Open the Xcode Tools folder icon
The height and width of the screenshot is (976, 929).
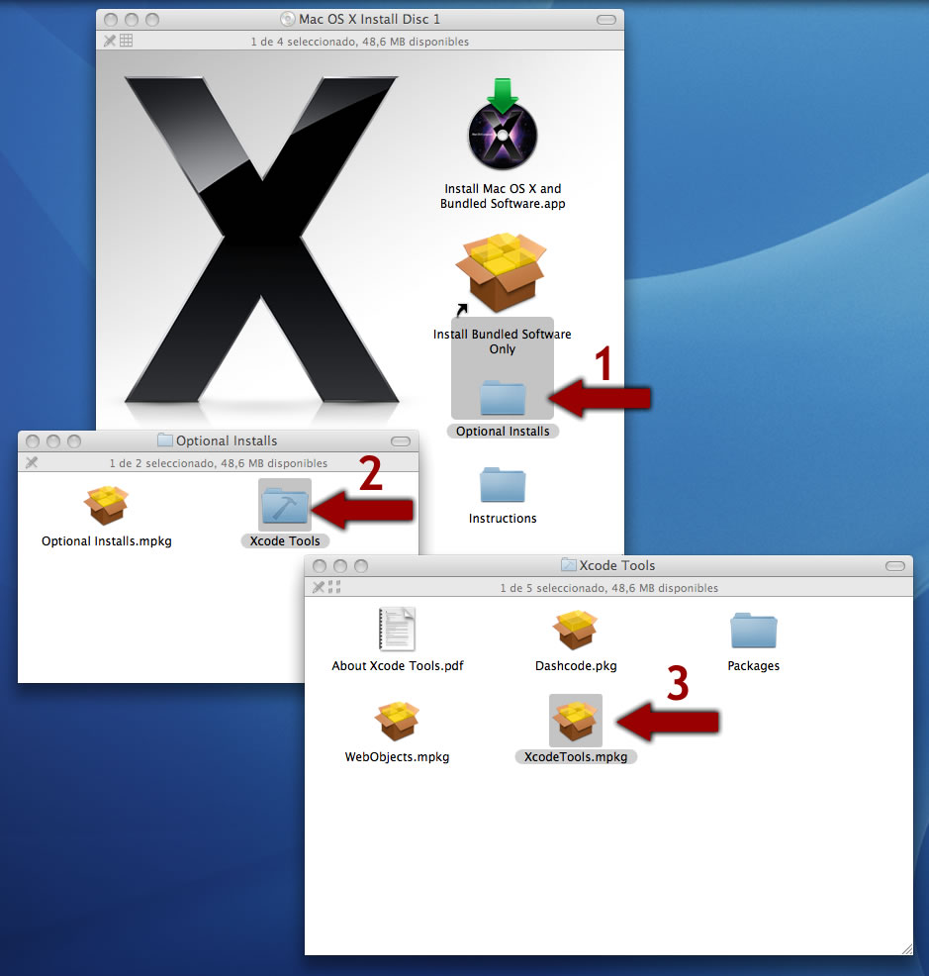pyautogui.click(x=285, y=506)
